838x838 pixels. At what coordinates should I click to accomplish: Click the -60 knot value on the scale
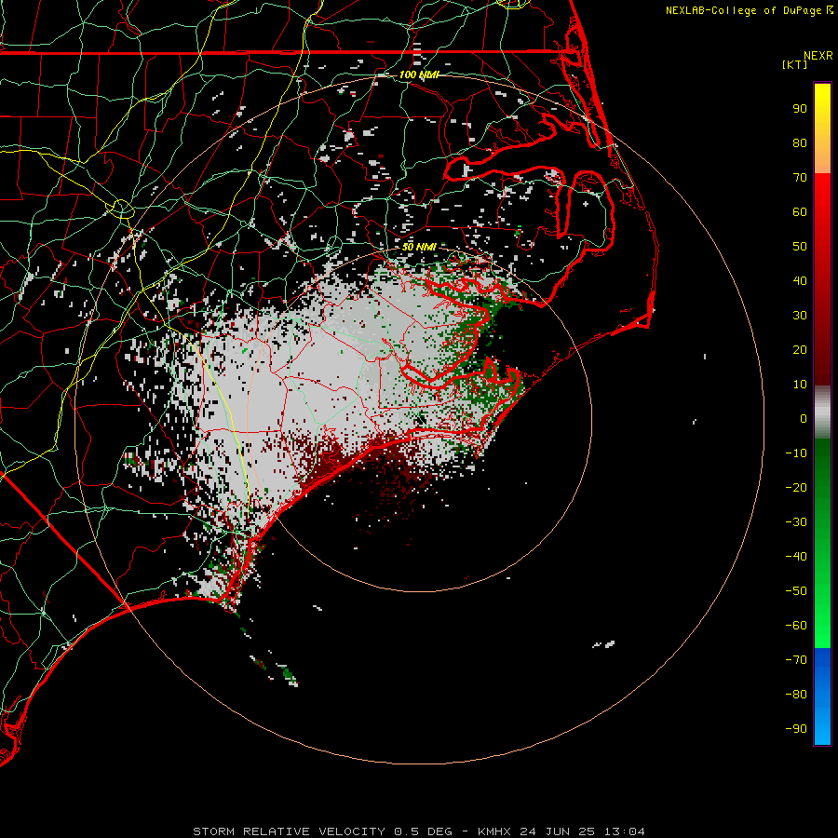click(796, 626)
